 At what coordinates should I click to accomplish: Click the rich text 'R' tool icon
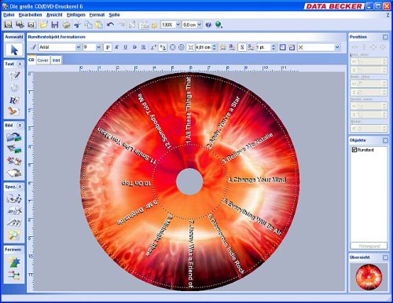click(x=14, y=100)
